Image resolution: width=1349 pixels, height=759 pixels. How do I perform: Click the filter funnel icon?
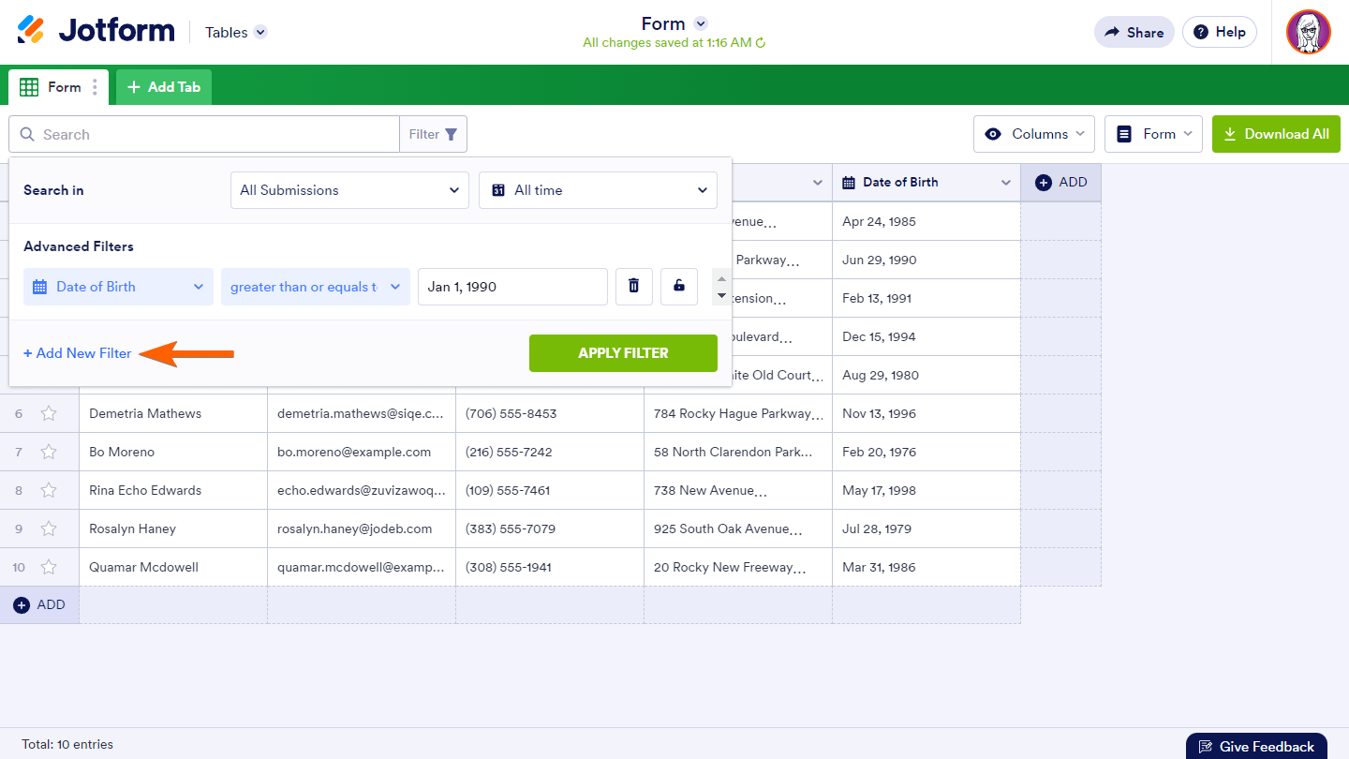[x=452, y=134]
